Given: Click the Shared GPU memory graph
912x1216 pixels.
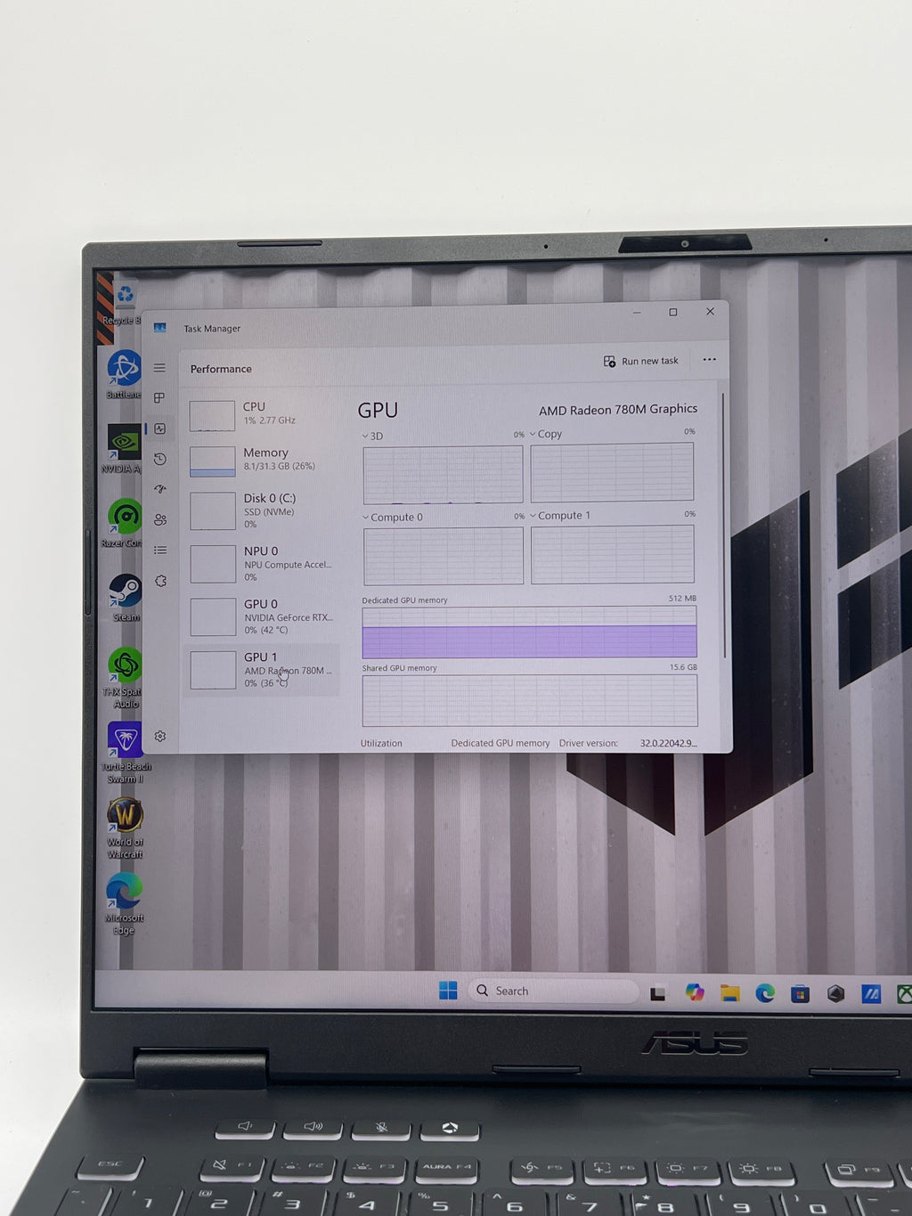Looking at the screenshot, I should point(529,700).
